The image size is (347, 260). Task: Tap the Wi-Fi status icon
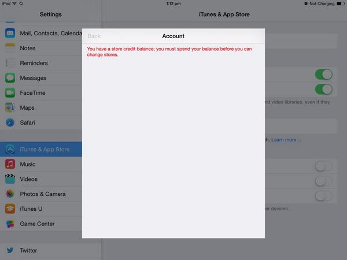coord(14,3)
